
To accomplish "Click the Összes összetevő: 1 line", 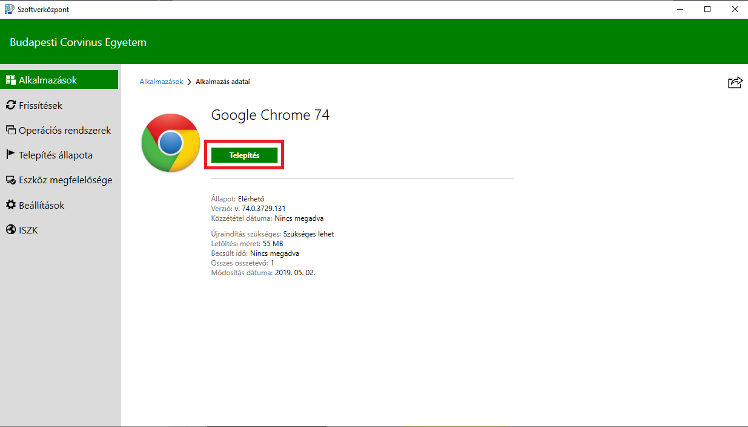I will 242,263.
